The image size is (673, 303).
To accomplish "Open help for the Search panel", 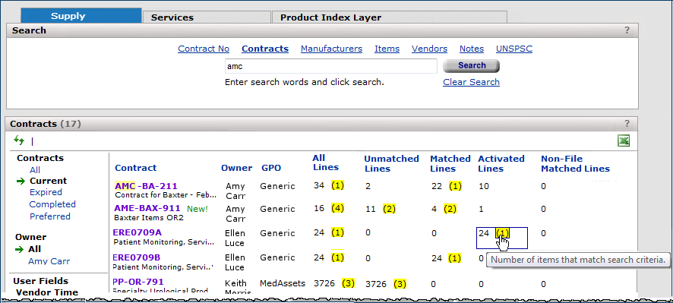I will point(627,30).
